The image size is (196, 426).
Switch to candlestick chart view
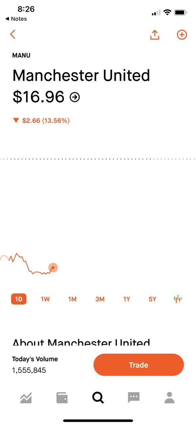tap(178, 299)
